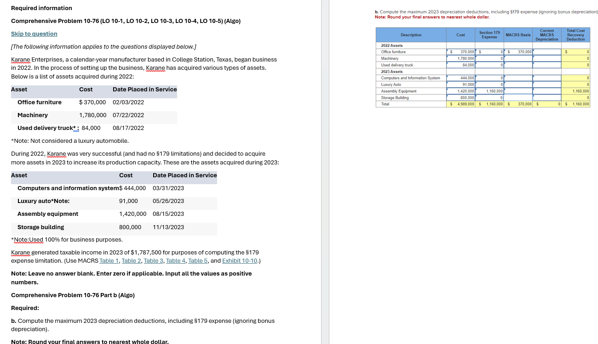Select Storage Building MACRS Basis input

click(x=518, y=97)
